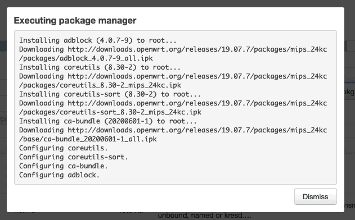Select the 'Installing adblock (4.0.7-9)' log line

point(97,40)
